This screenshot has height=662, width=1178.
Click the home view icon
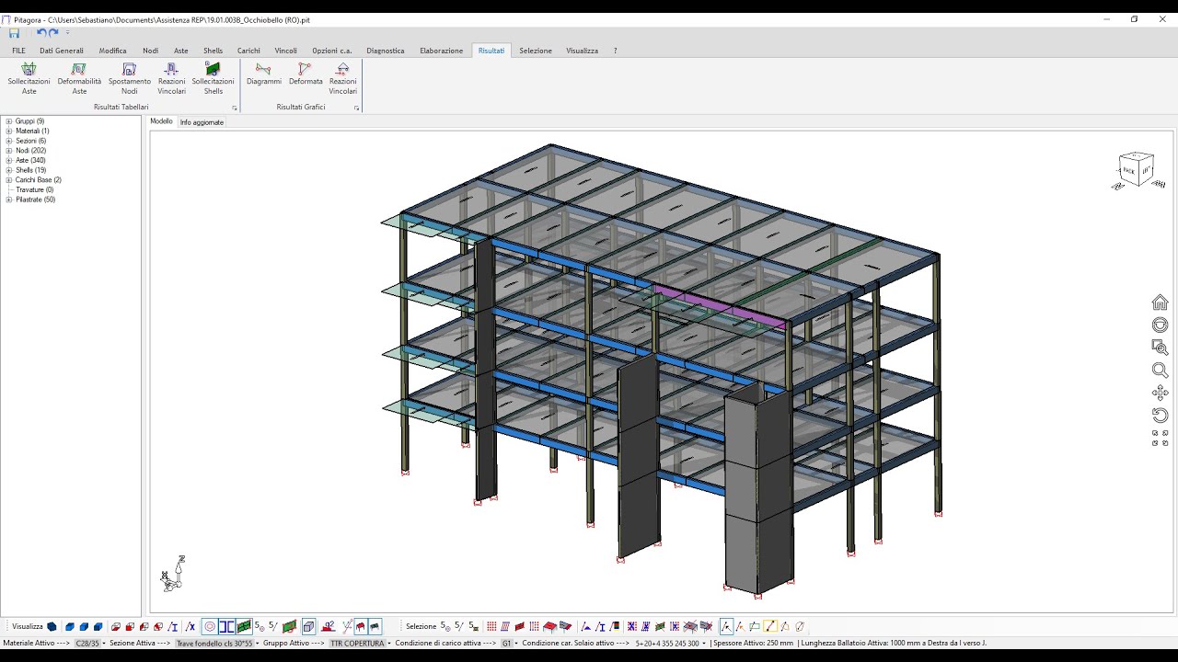1160,302
